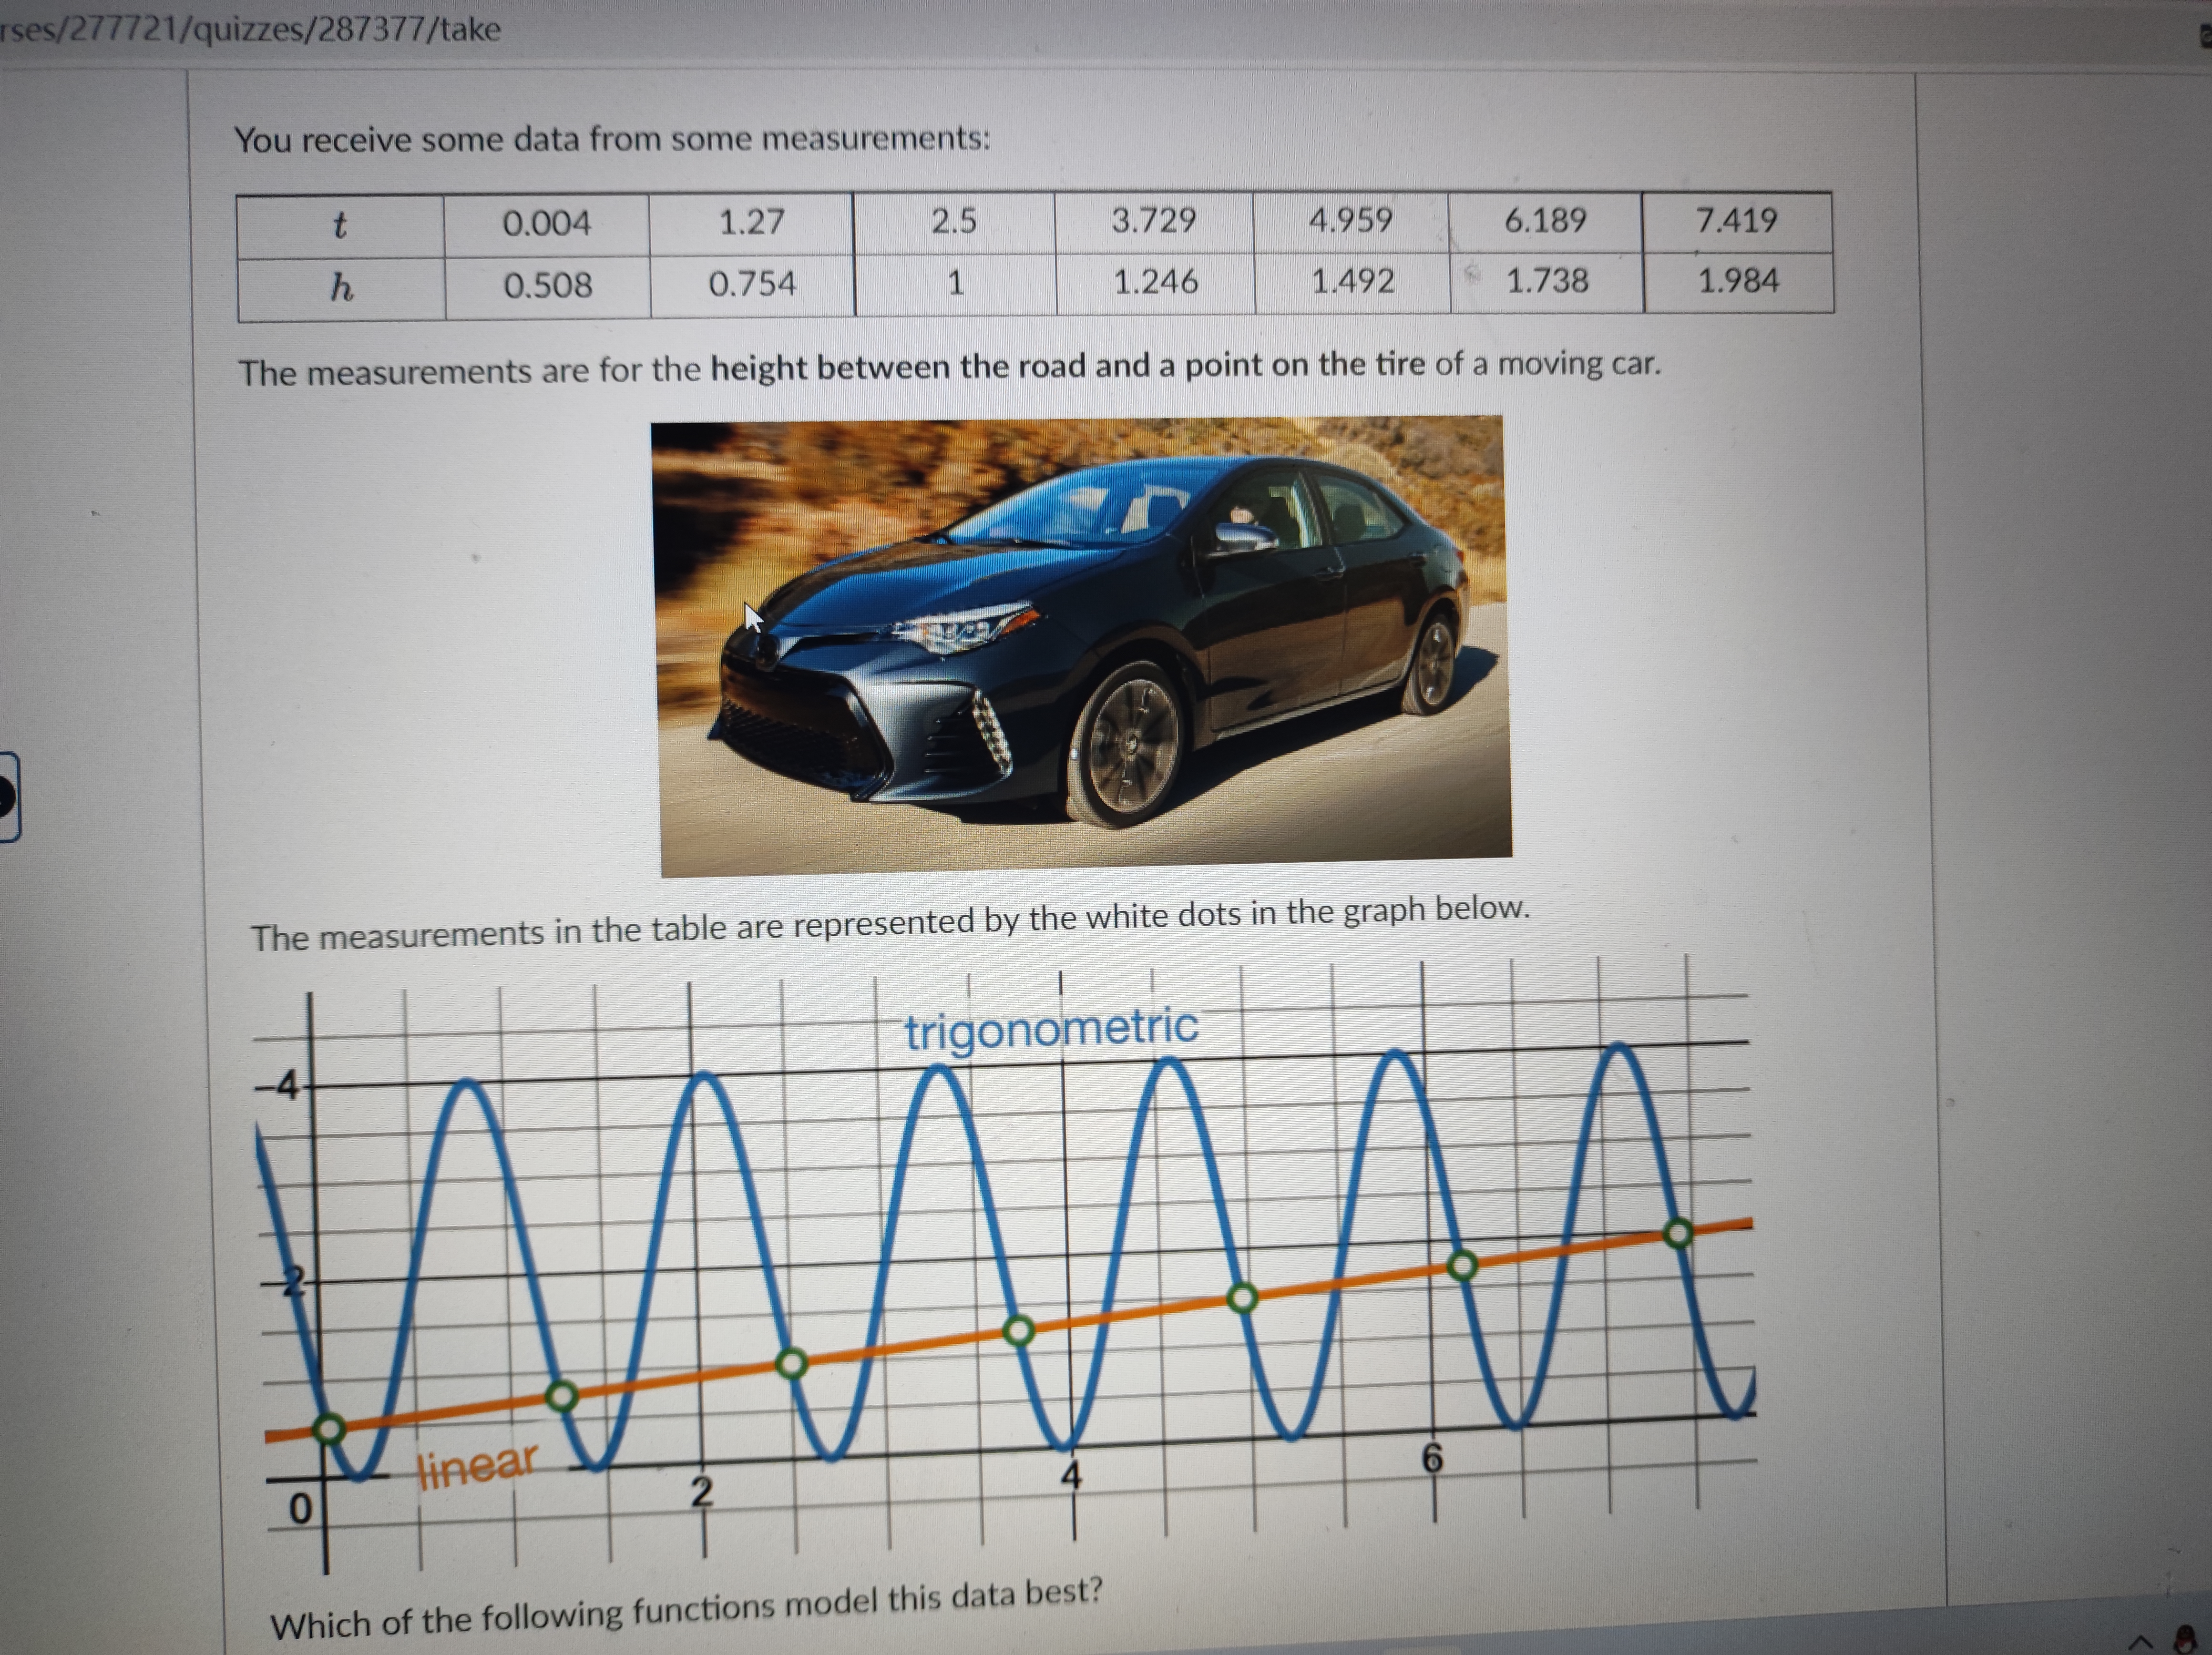Click the white data point at t=6.189

tap(1462, 1266)
